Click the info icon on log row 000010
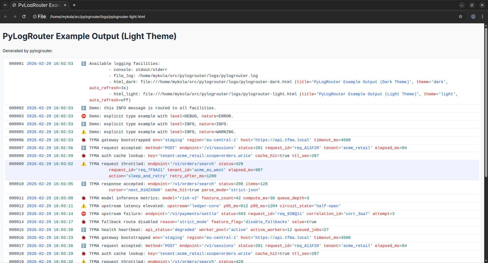The height and width of the screenshot is (263, 488). pos(83,184)
